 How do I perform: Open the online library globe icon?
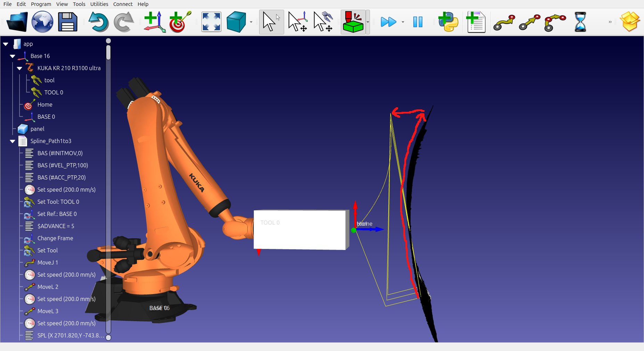click(42, 22)
